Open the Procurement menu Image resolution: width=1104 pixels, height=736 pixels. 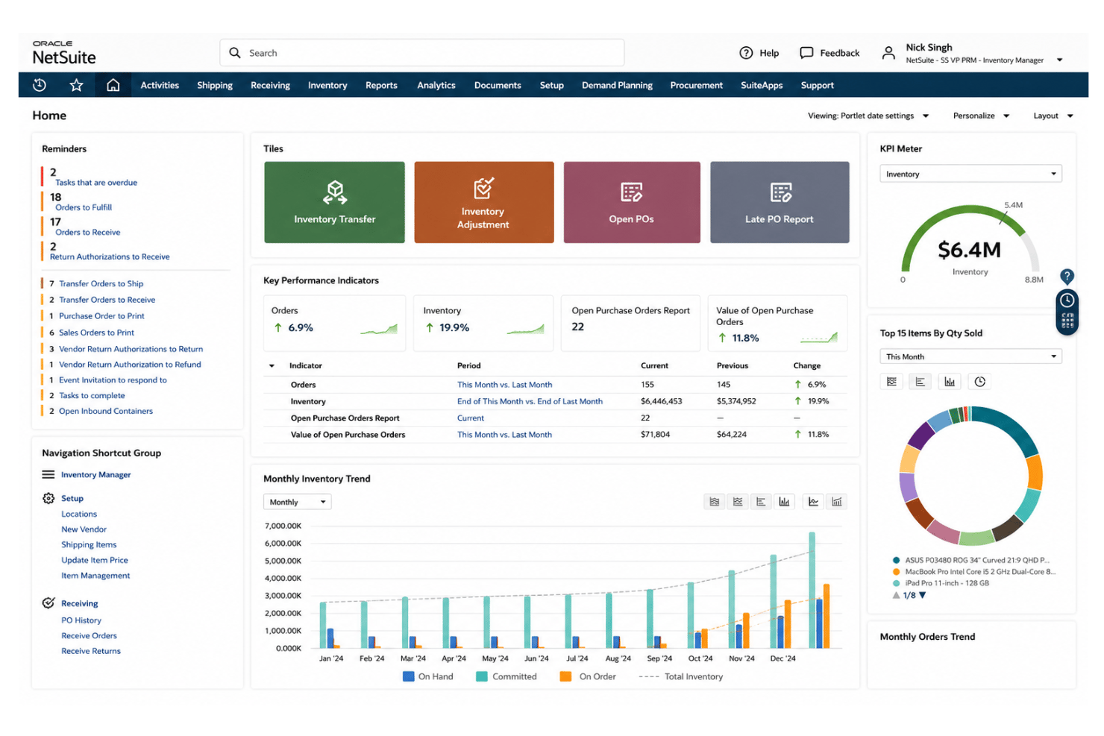pos(696,85)
